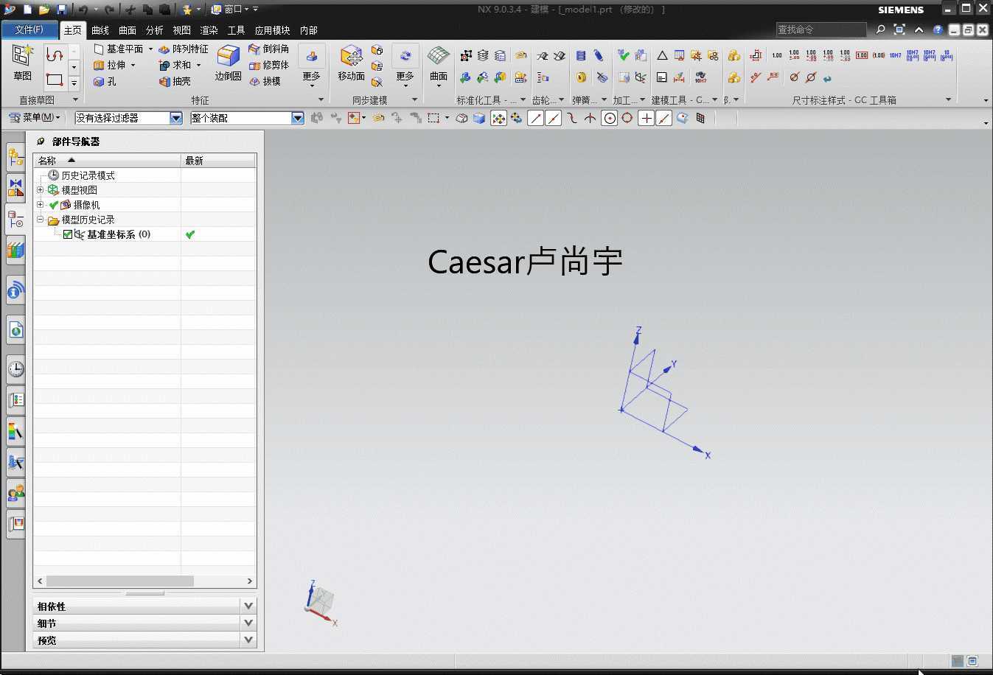
Task: Expand the 摄像机 tree node
Action: click(41, 204)
